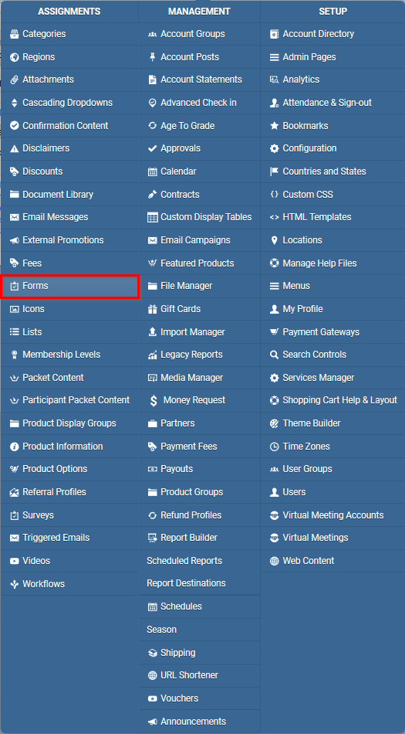Click the ribbon icon for Membership Levels
Image resolution: width=405 pixels, height=734 pixels.
pos(14,355)
